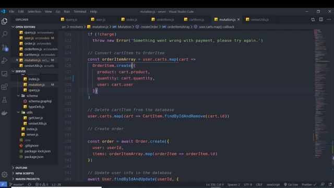
Task: Switch to the omiseUtils.js tab
Action: click(x=259, y=20)
